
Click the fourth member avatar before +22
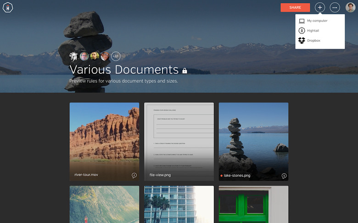tap(105, 56)
